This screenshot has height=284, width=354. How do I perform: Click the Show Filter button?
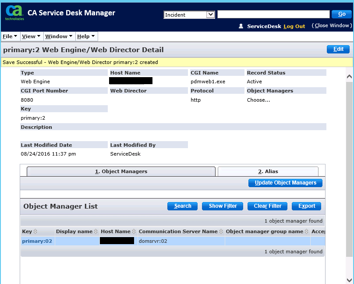click(223, 206)
